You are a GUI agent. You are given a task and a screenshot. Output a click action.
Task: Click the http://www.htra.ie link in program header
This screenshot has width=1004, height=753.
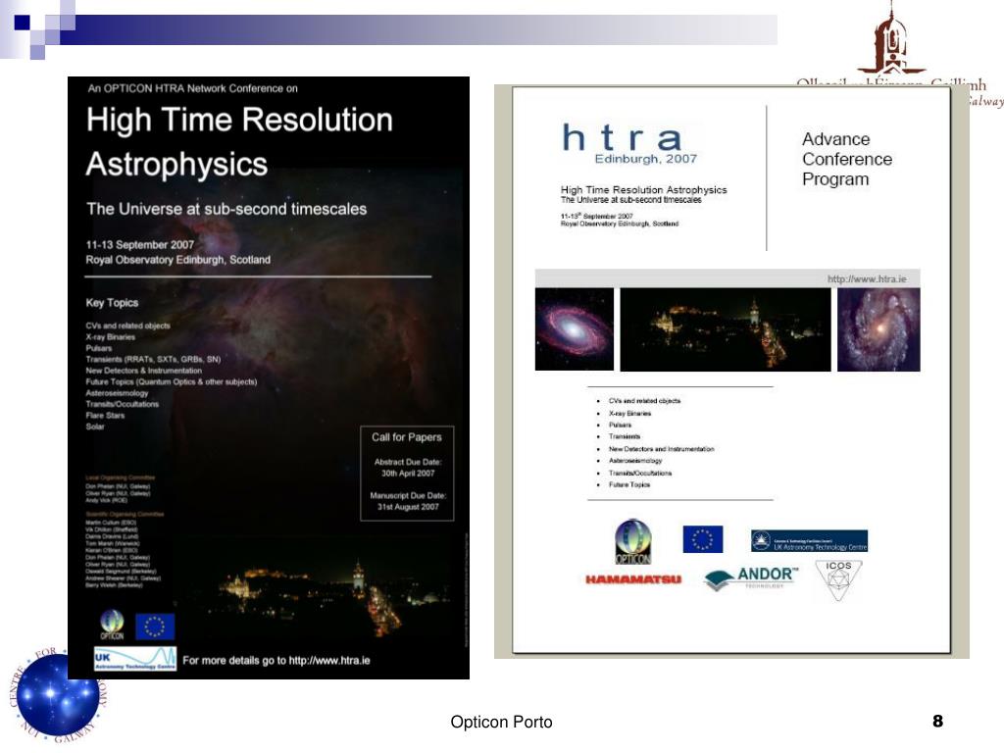tap(867, 279)
